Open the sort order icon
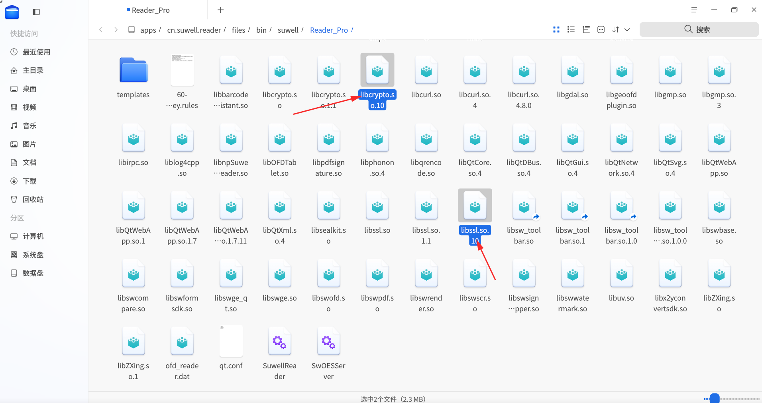The image size is (762, 403). pyautogui.click(x=616, y=29)
